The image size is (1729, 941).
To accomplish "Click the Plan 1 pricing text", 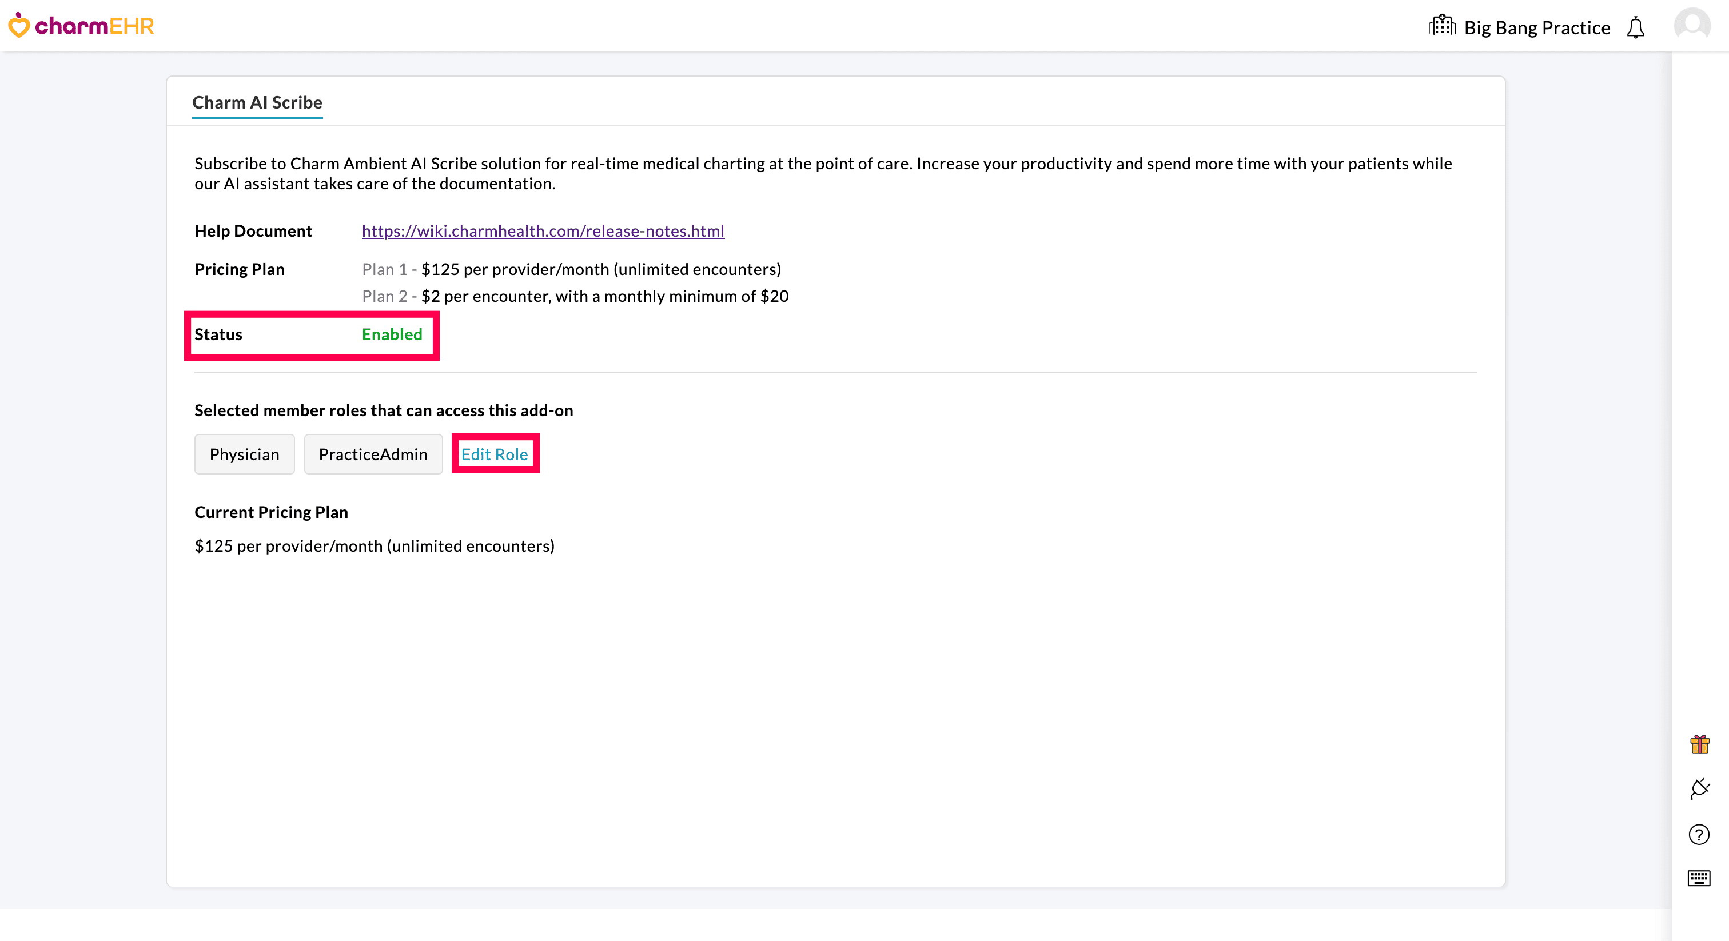I will coord(571,269).
